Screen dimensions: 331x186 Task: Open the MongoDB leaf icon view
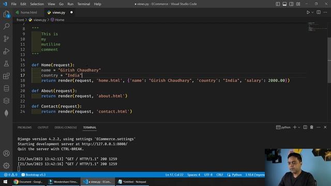6,113
